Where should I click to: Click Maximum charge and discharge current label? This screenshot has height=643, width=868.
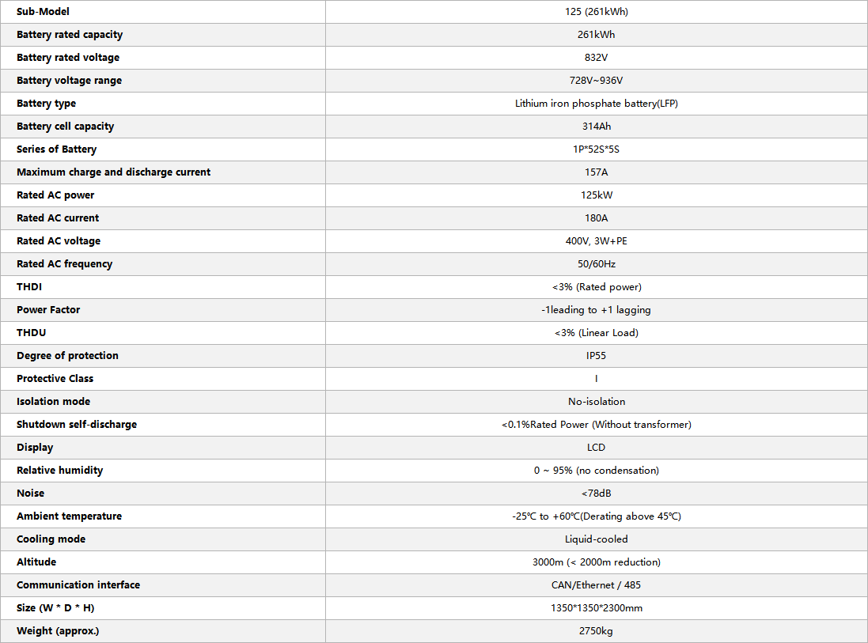113,172
